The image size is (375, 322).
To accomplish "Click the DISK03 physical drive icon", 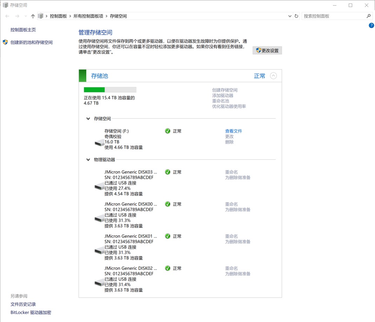I will [x=100, y=186].
